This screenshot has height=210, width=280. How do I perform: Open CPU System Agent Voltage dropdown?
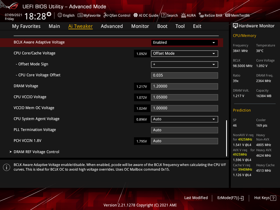185,119
